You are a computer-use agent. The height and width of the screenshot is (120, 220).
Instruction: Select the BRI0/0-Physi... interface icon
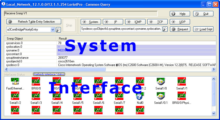(x=181, y=96)
